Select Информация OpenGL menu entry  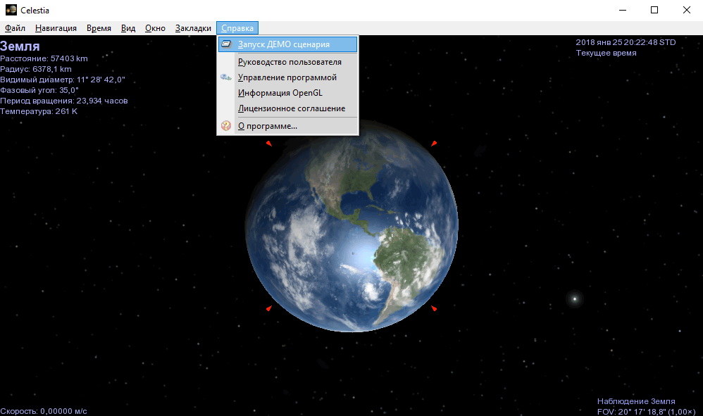click(x=280, y=93)
